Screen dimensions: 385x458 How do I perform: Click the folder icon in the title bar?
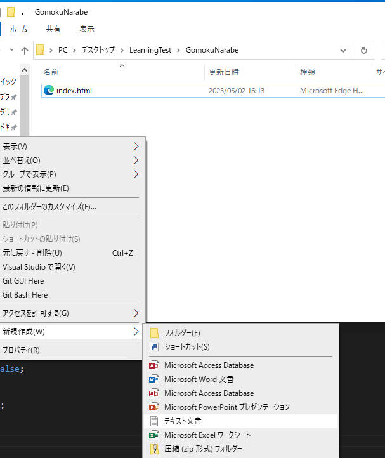click(11, 12)
